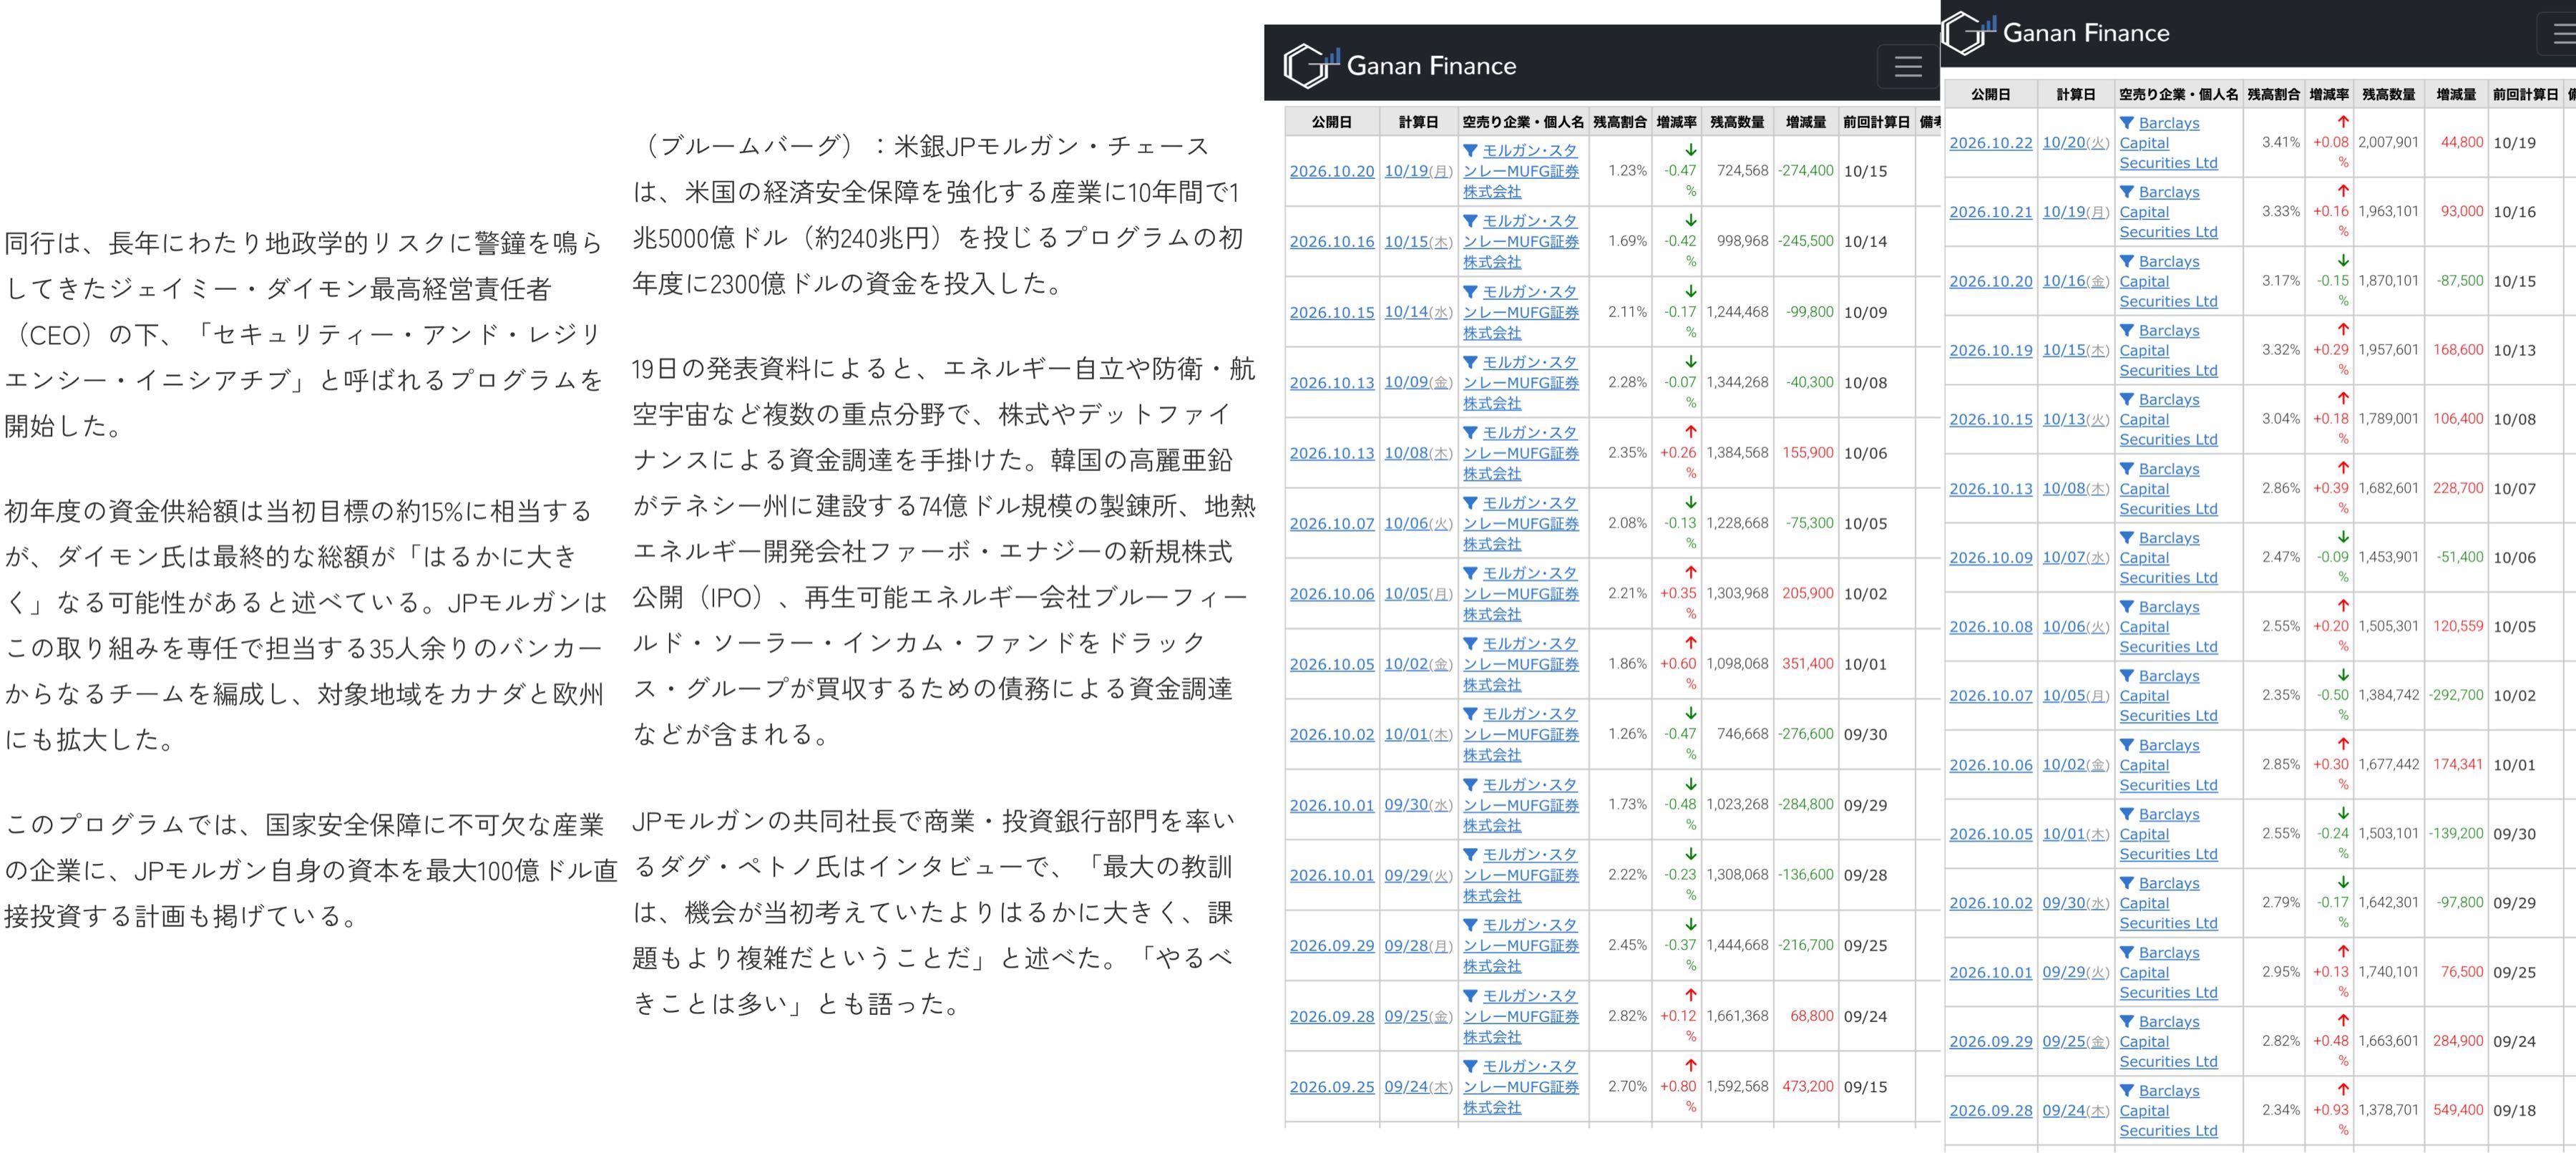Click the 前回計算日 column header in Barclays table
The width and height of the screenshot is (2576, 1153).
point(2525,94)
